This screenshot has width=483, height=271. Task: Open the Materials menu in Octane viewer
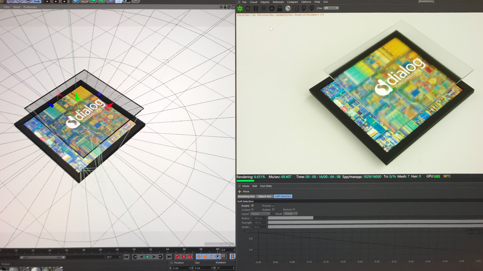click(278, 2)
